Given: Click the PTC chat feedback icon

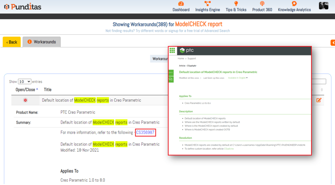Looking at the screenshot, I should pos(171,79).
